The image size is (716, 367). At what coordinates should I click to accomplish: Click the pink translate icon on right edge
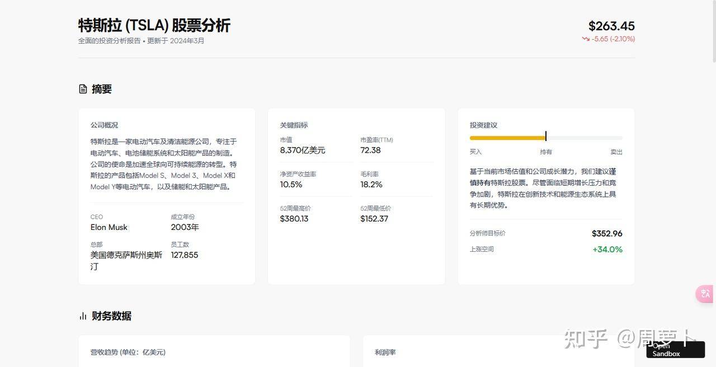(x=705, y=294)
